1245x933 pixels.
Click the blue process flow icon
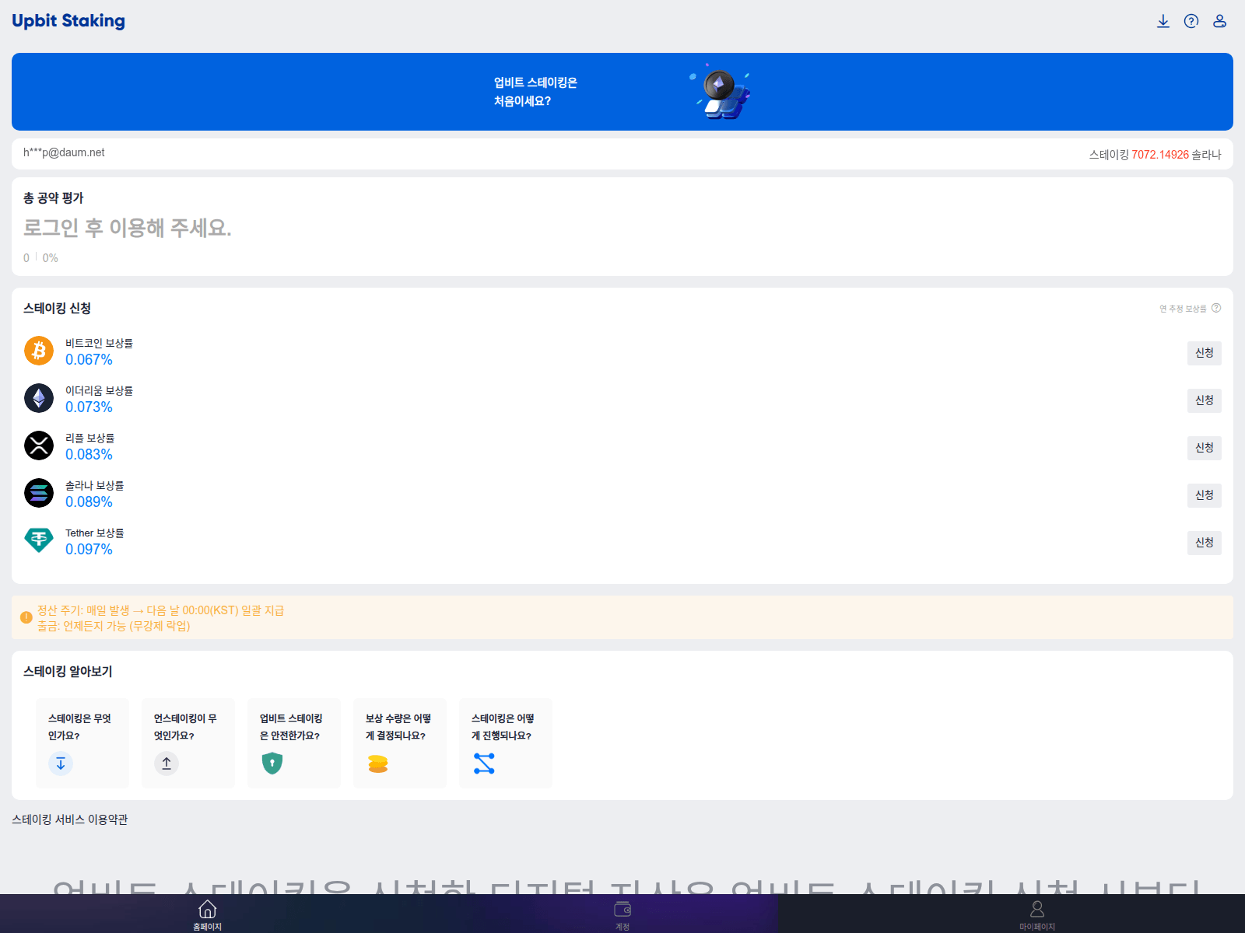point(484,764)
